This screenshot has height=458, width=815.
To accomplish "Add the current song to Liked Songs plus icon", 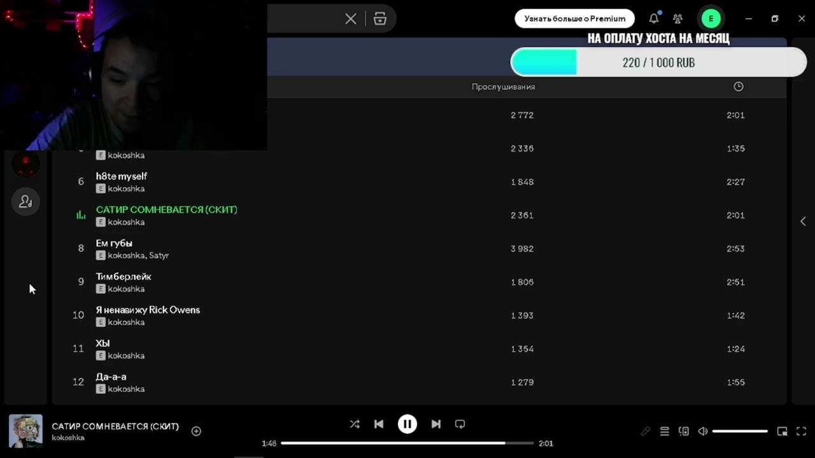I will pos(196,431).
